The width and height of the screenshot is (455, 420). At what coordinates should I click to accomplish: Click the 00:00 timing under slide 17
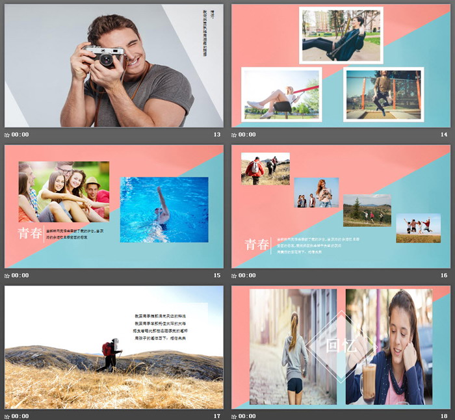(x=20, y=416)
